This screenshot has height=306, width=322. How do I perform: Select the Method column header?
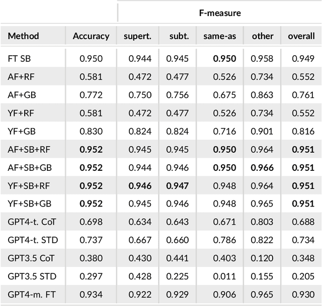[24, 36]
